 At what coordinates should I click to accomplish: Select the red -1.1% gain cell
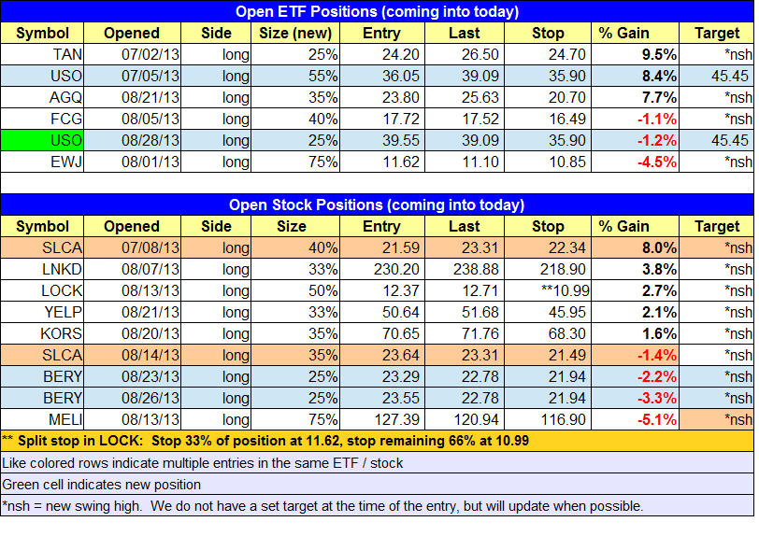(635, 119)
